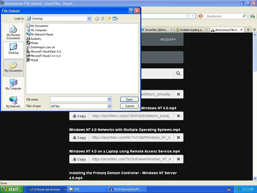The height and width of the screenshot is (193, 257).
Task: Expand the Look in dropdown
Action: click(89, 19)
